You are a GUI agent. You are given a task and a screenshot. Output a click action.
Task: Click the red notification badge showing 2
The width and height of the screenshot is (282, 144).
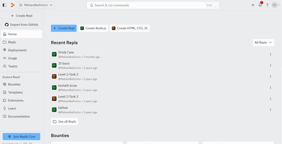tap(262, 2)
